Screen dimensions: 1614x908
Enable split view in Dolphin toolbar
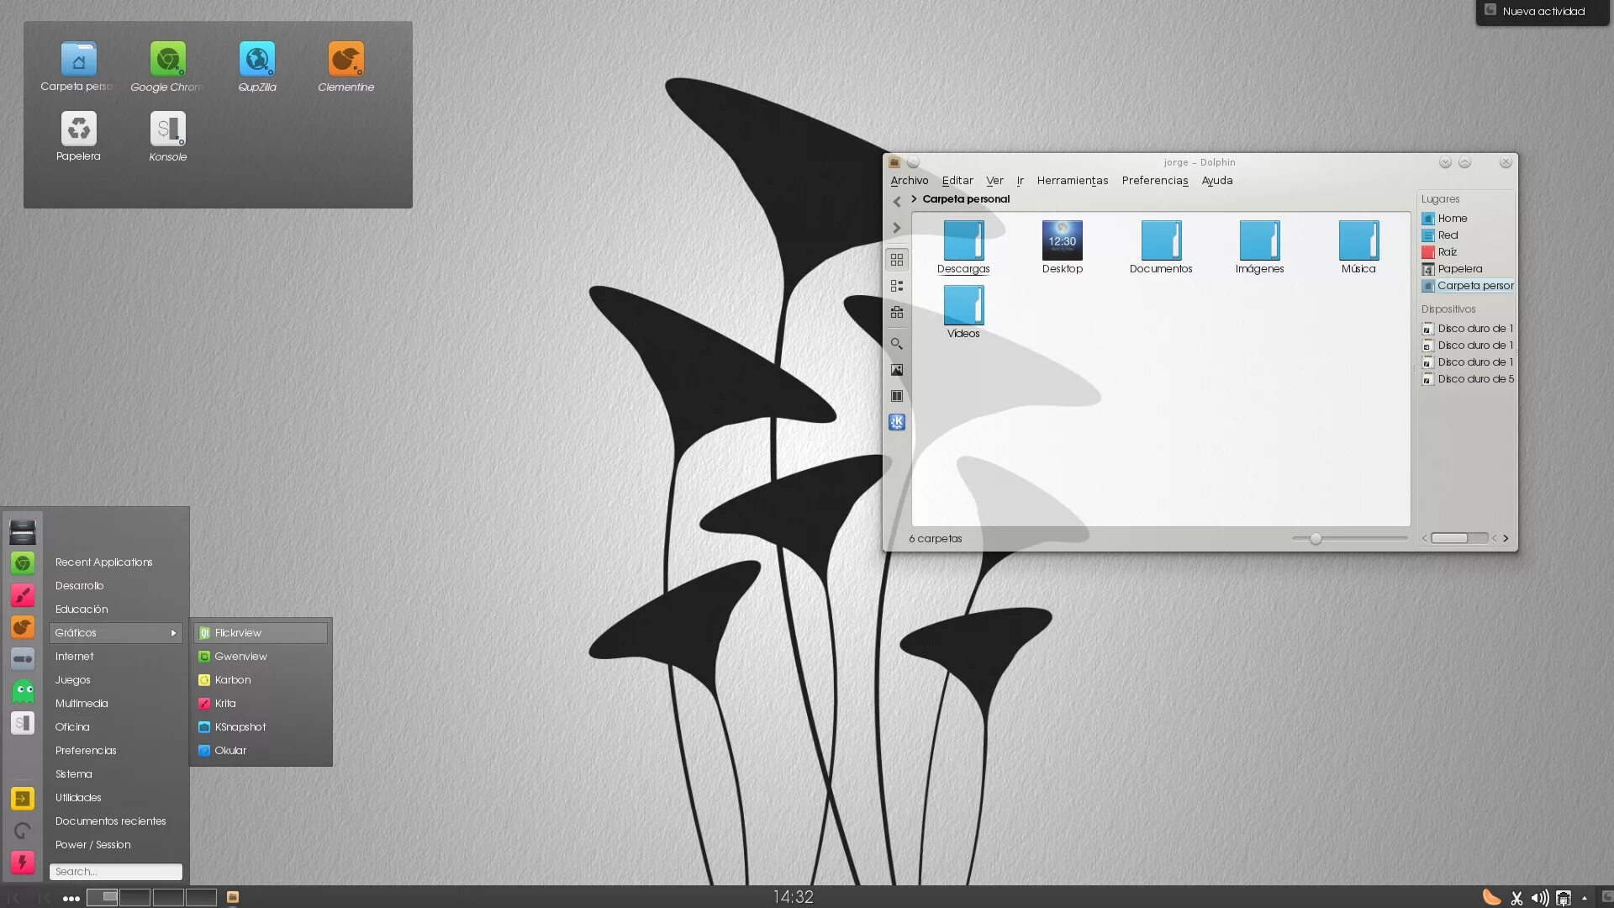tap(897, 396)
